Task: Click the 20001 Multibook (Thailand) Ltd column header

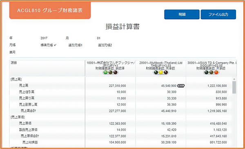Action: coord(161,68)
